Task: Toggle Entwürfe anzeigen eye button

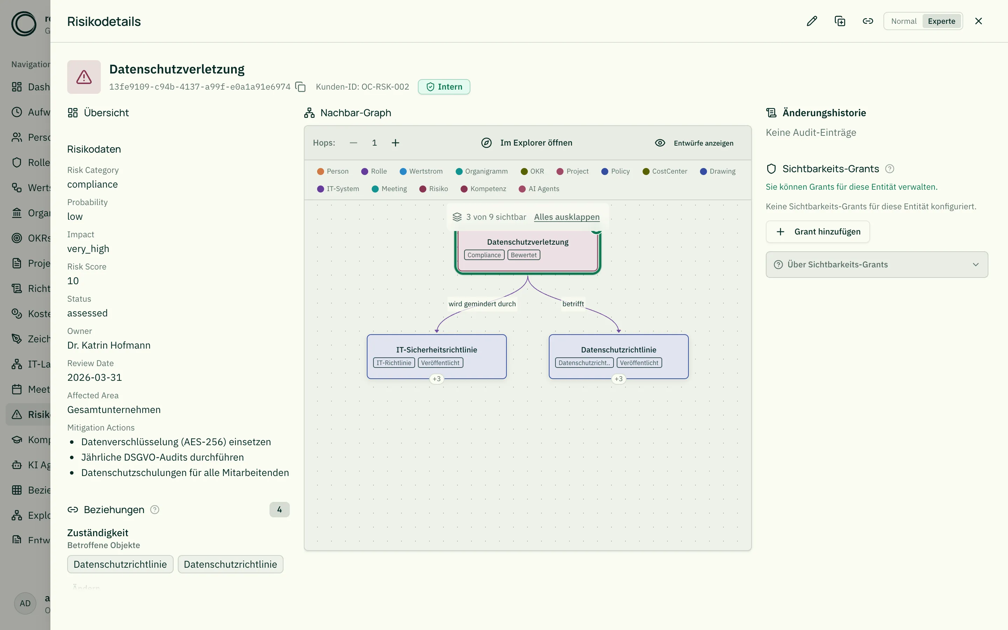Action: point(694,143)
